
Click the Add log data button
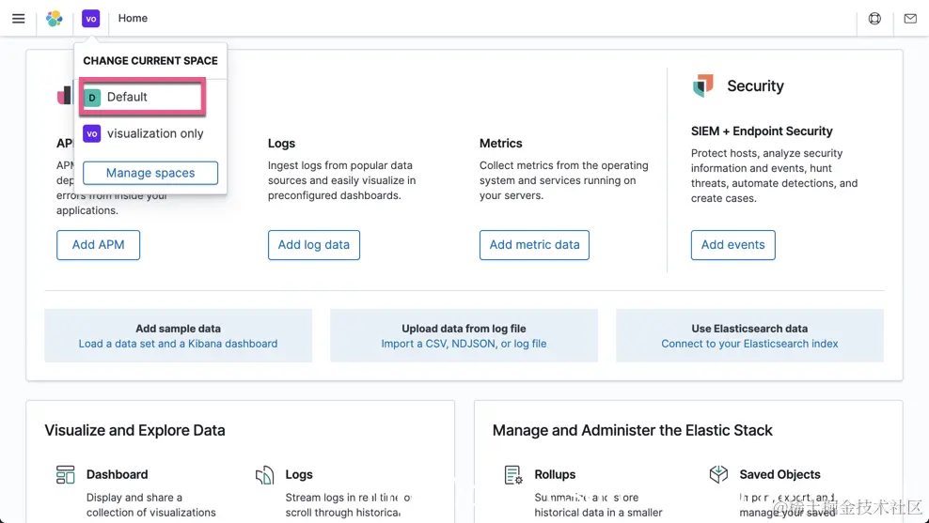(x=314, y=245)
